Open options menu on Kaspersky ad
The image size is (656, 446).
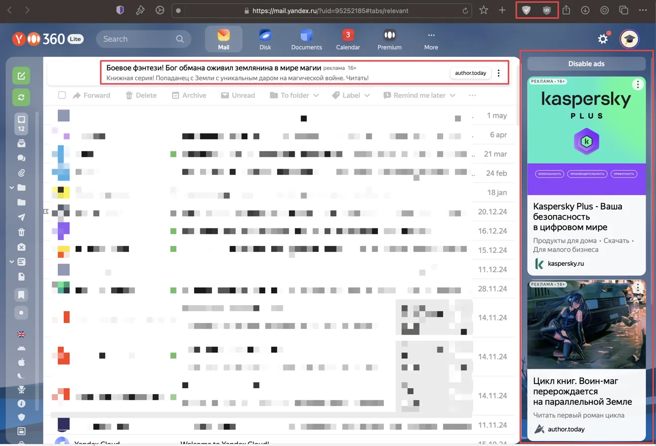[638, 85]
